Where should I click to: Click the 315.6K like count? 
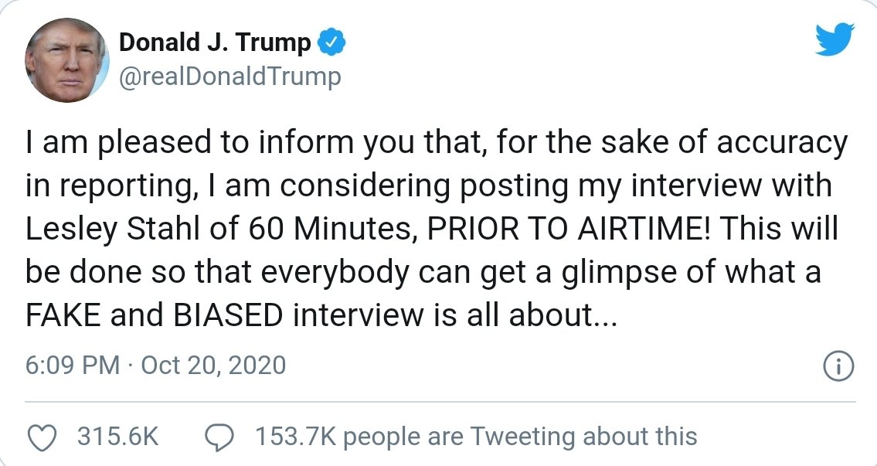pyautogui.click(x=117, y=437)
